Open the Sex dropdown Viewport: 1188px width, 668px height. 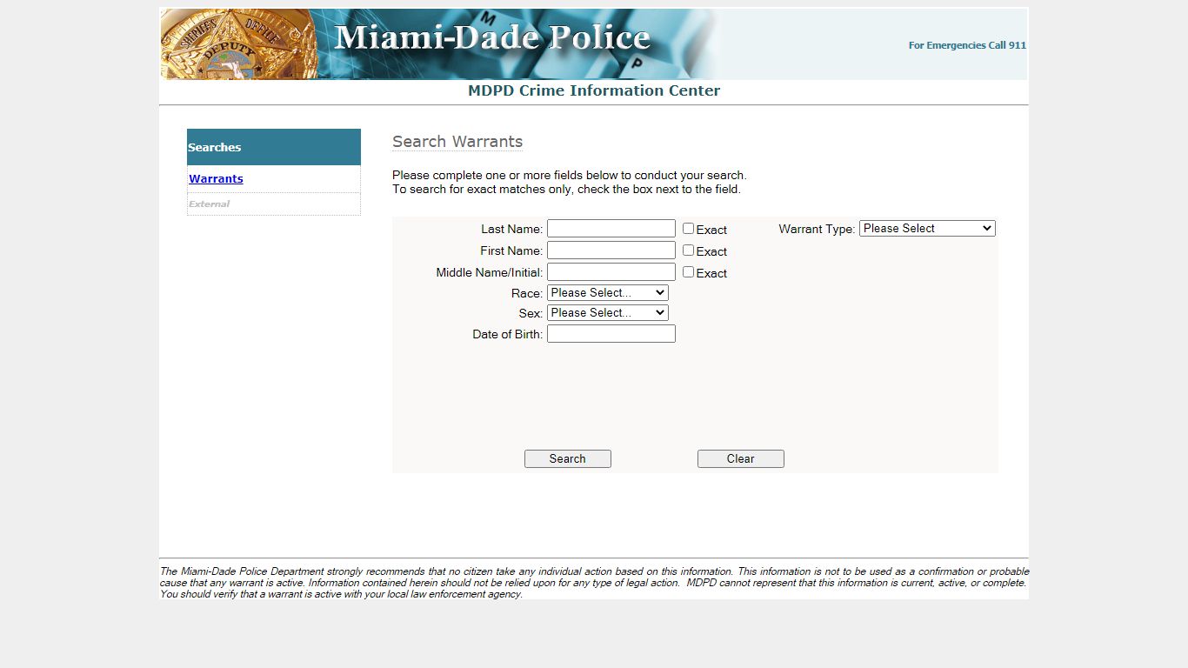pyautogui.click(x=607, y=313)
